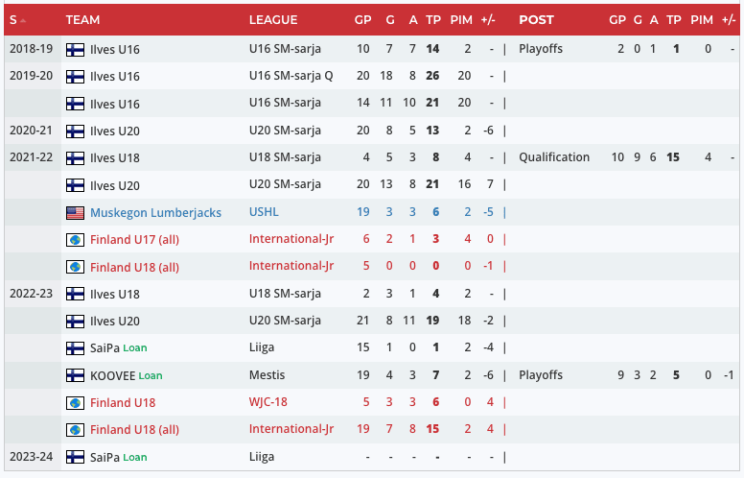Open the USHL league link
744x478 pixels.
[x=264, y=212]
